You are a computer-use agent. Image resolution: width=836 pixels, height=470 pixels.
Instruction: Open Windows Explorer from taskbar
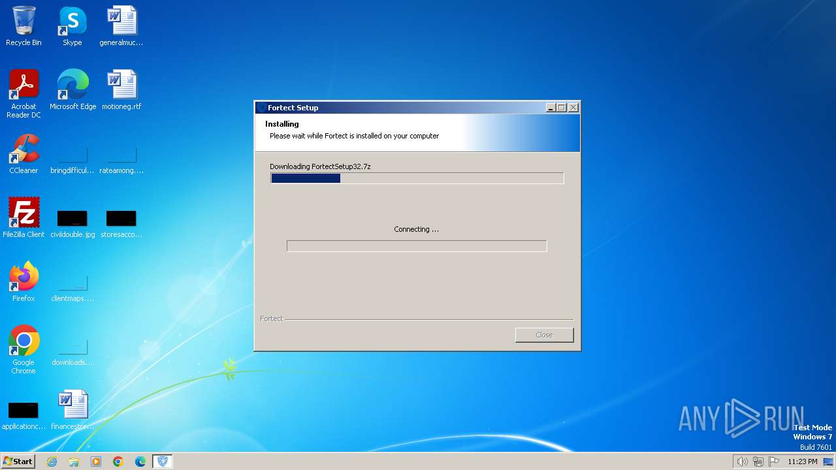74,462
